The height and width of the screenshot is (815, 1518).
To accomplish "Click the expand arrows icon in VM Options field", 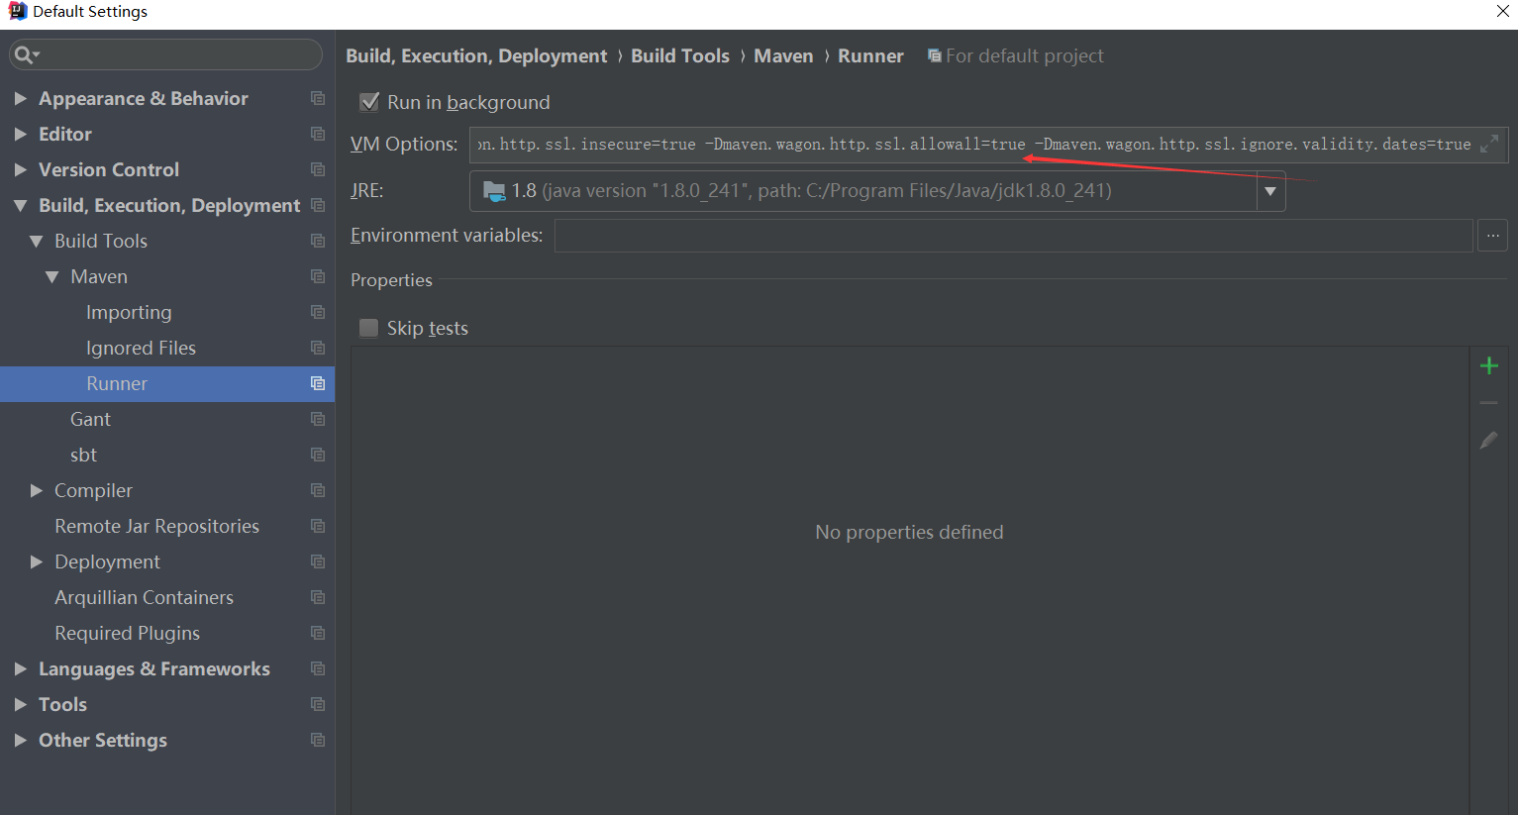I will click(x=1487, y=144).
